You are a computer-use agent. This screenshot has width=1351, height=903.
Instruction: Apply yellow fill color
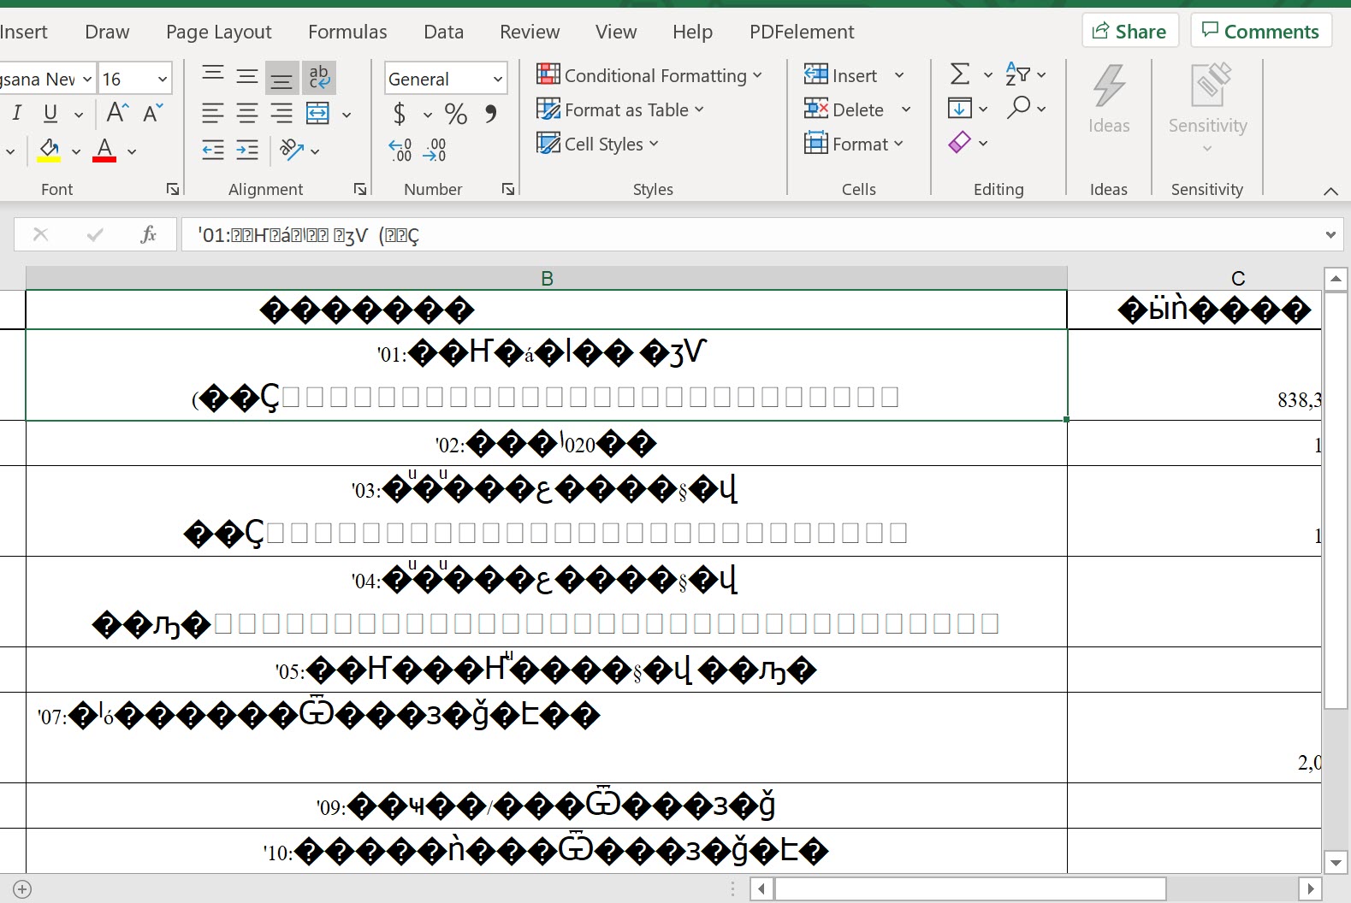tap(50, 150)
